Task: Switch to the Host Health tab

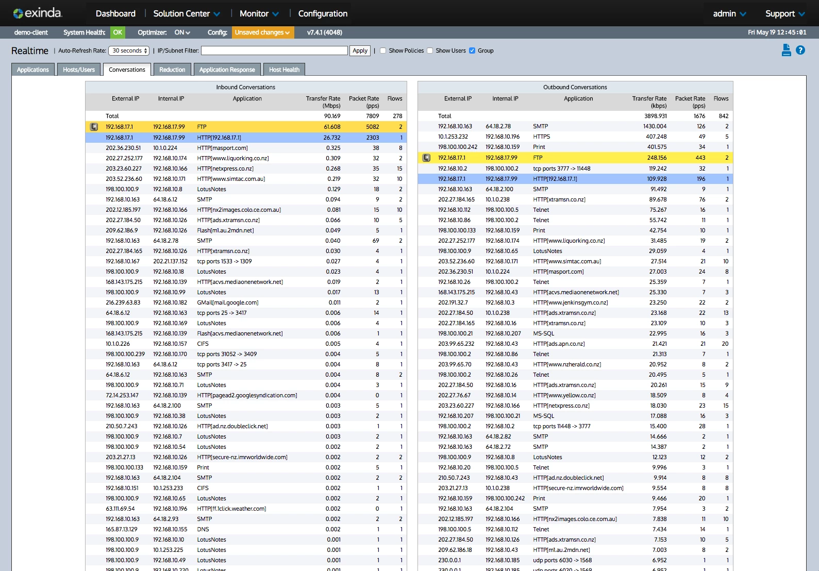Action: click(x=284, y=70)
